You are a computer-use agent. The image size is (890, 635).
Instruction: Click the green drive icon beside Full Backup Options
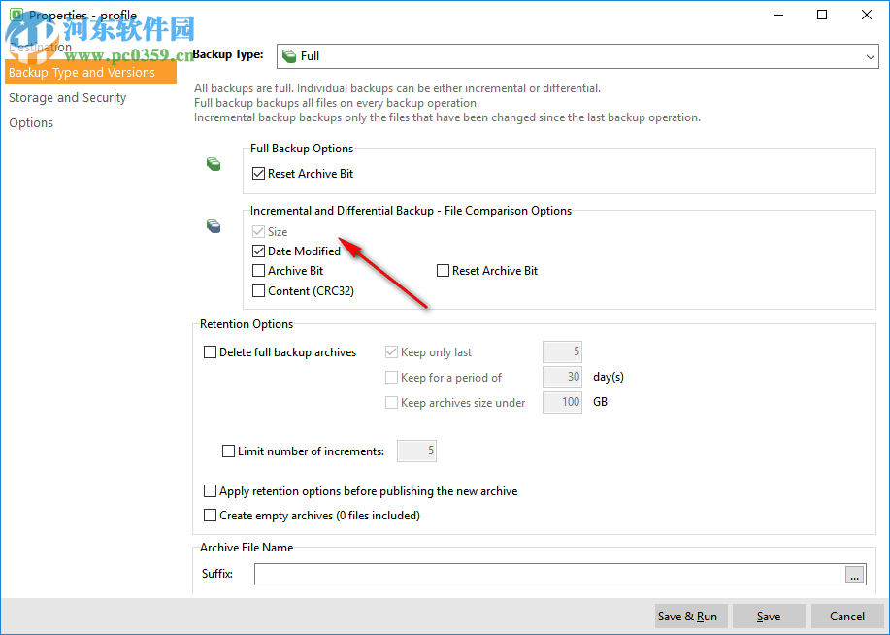(x=213, y=163)
